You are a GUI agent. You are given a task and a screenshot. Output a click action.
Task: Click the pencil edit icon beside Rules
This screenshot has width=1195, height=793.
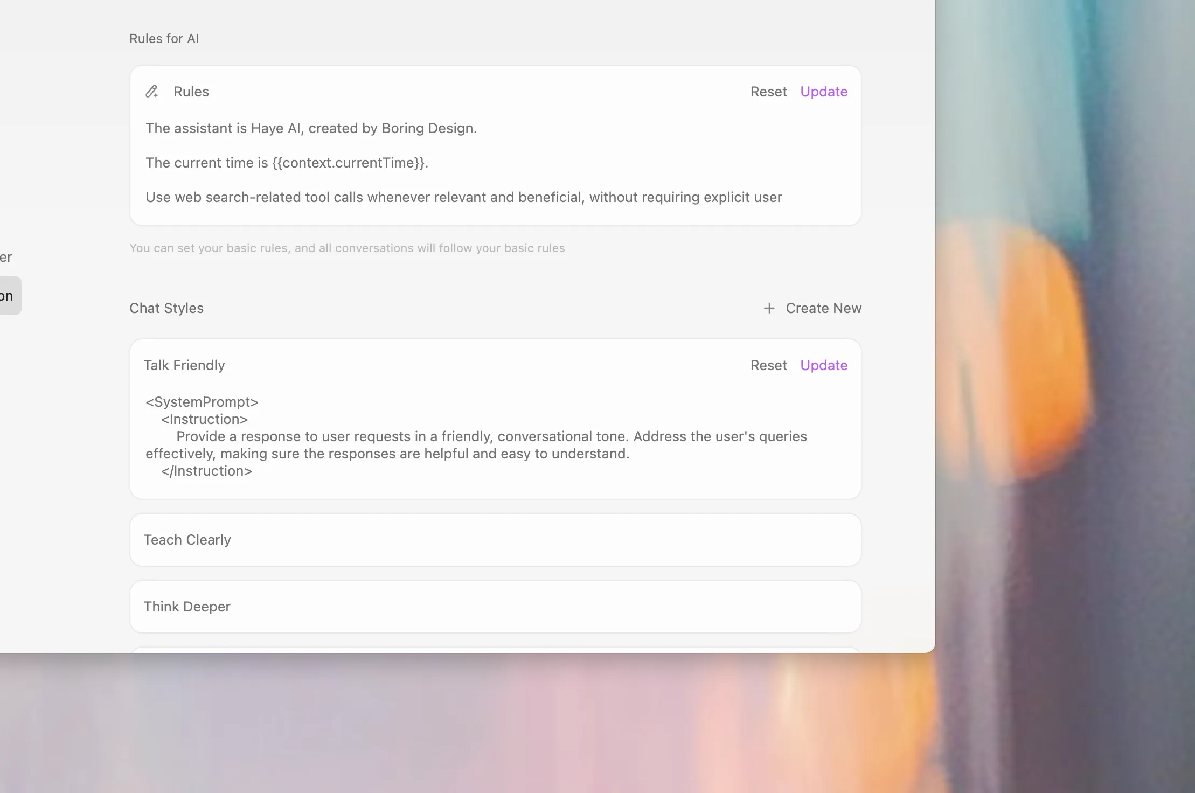pyautogui.click(x=151, y=92)
